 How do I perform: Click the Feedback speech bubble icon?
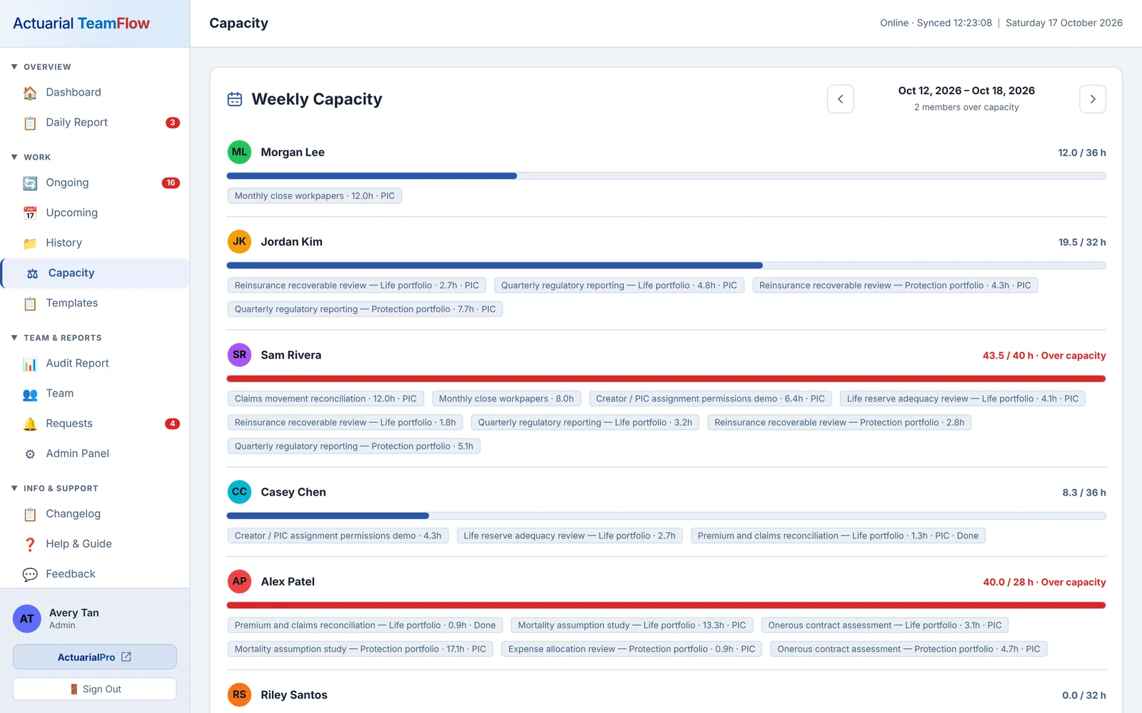pyautogui.click(x=30, y=574)
